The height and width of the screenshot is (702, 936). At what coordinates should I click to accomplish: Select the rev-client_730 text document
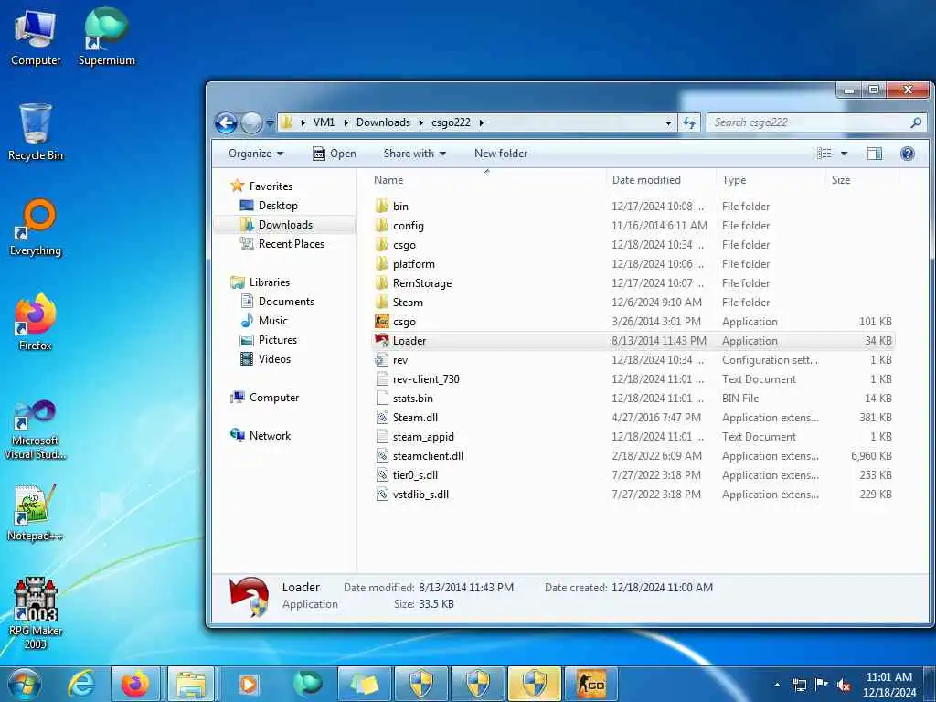tap(426, 379)
